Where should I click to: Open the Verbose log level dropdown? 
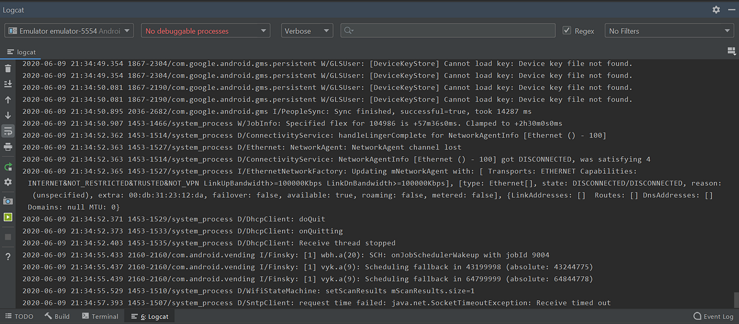click(307, 31)
